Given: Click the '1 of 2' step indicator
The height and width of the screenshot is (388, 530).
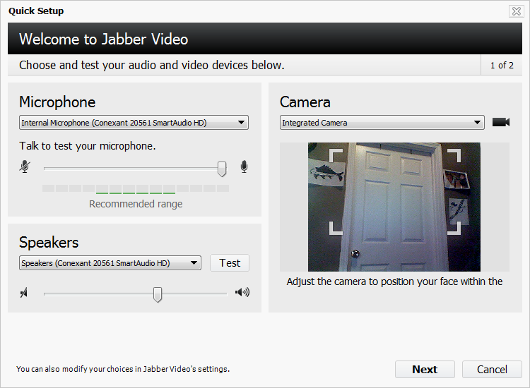Looking at the screenshot, I should 502,65.
